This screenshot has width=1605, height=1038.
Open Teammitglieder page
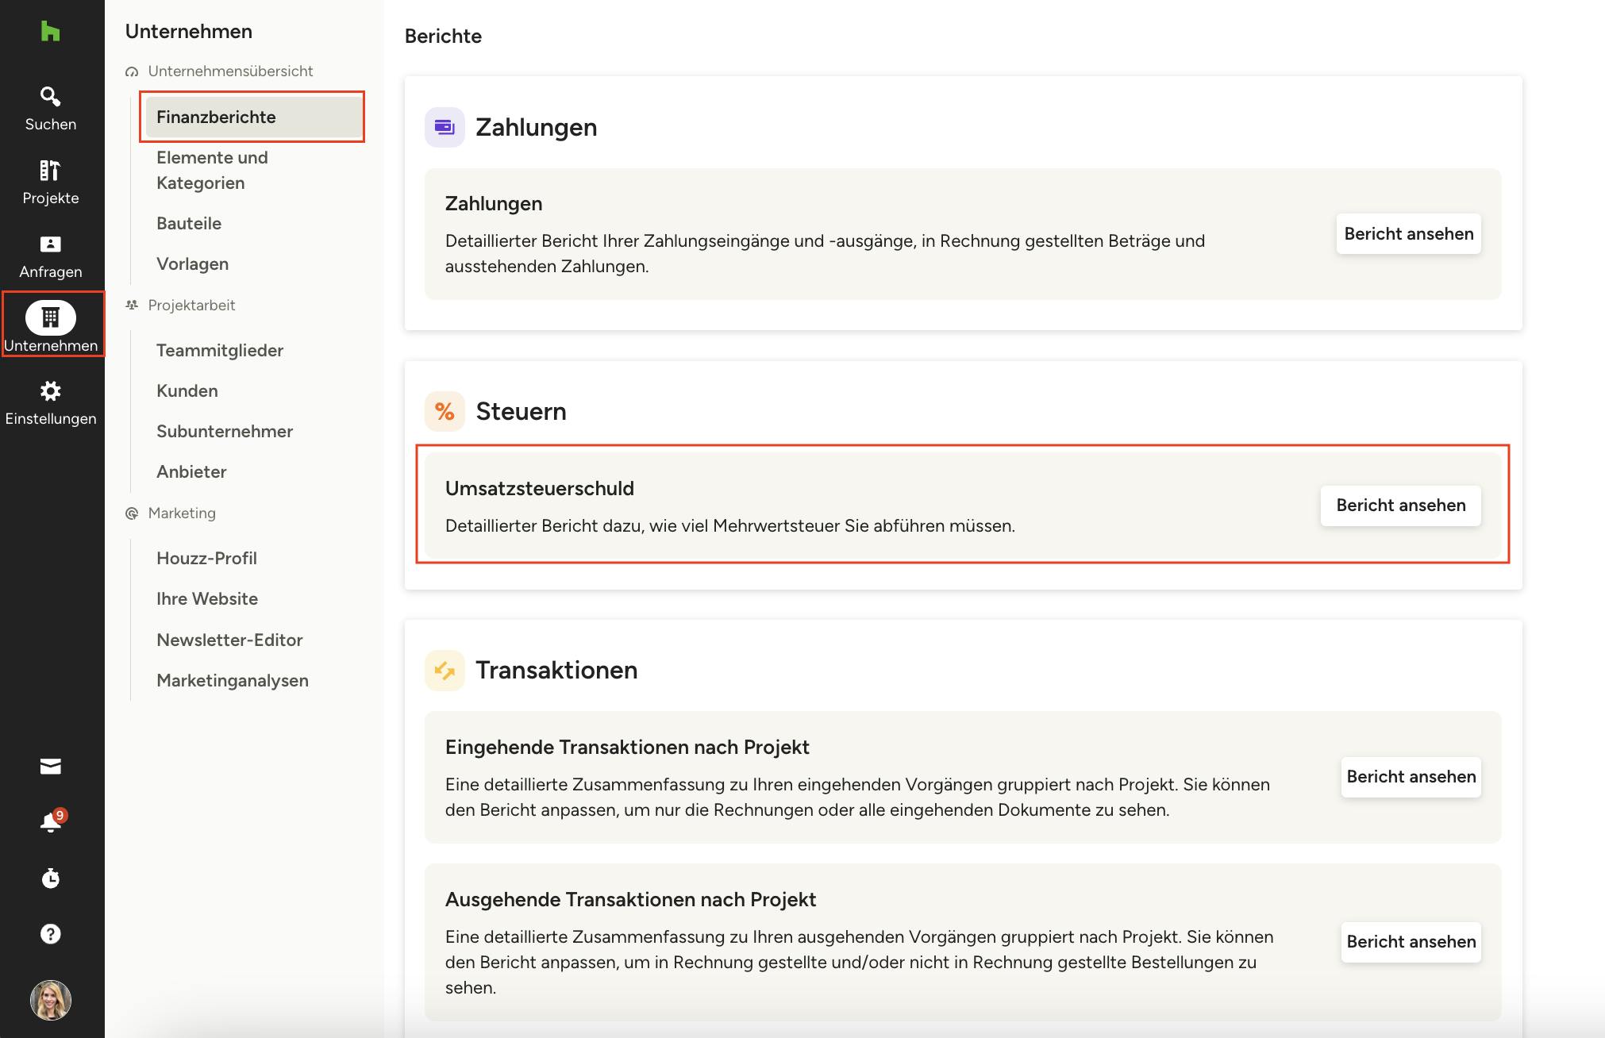tap(220, 351)
